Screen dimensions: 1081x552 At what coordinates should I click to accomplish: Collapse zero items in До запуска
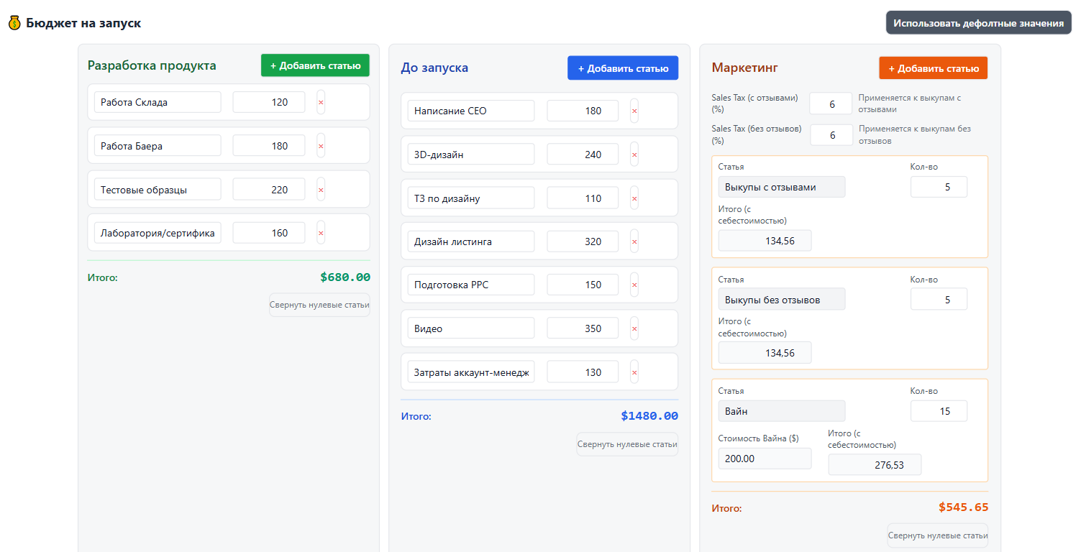coord(627,444)
